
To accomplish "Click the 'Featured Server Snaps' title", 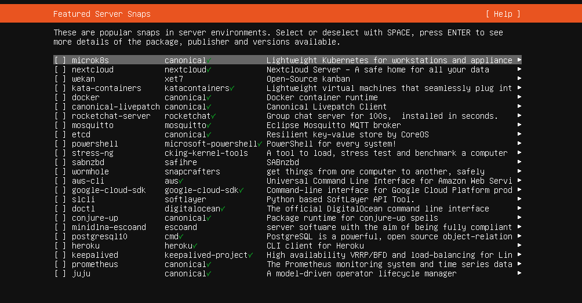I will tap(101, 14).
